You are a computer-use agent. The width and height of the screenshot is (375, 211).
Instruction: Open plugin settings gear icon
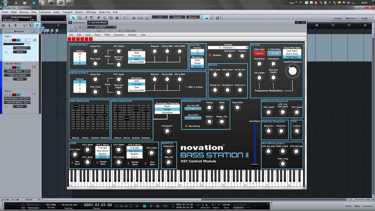point(120,30)
